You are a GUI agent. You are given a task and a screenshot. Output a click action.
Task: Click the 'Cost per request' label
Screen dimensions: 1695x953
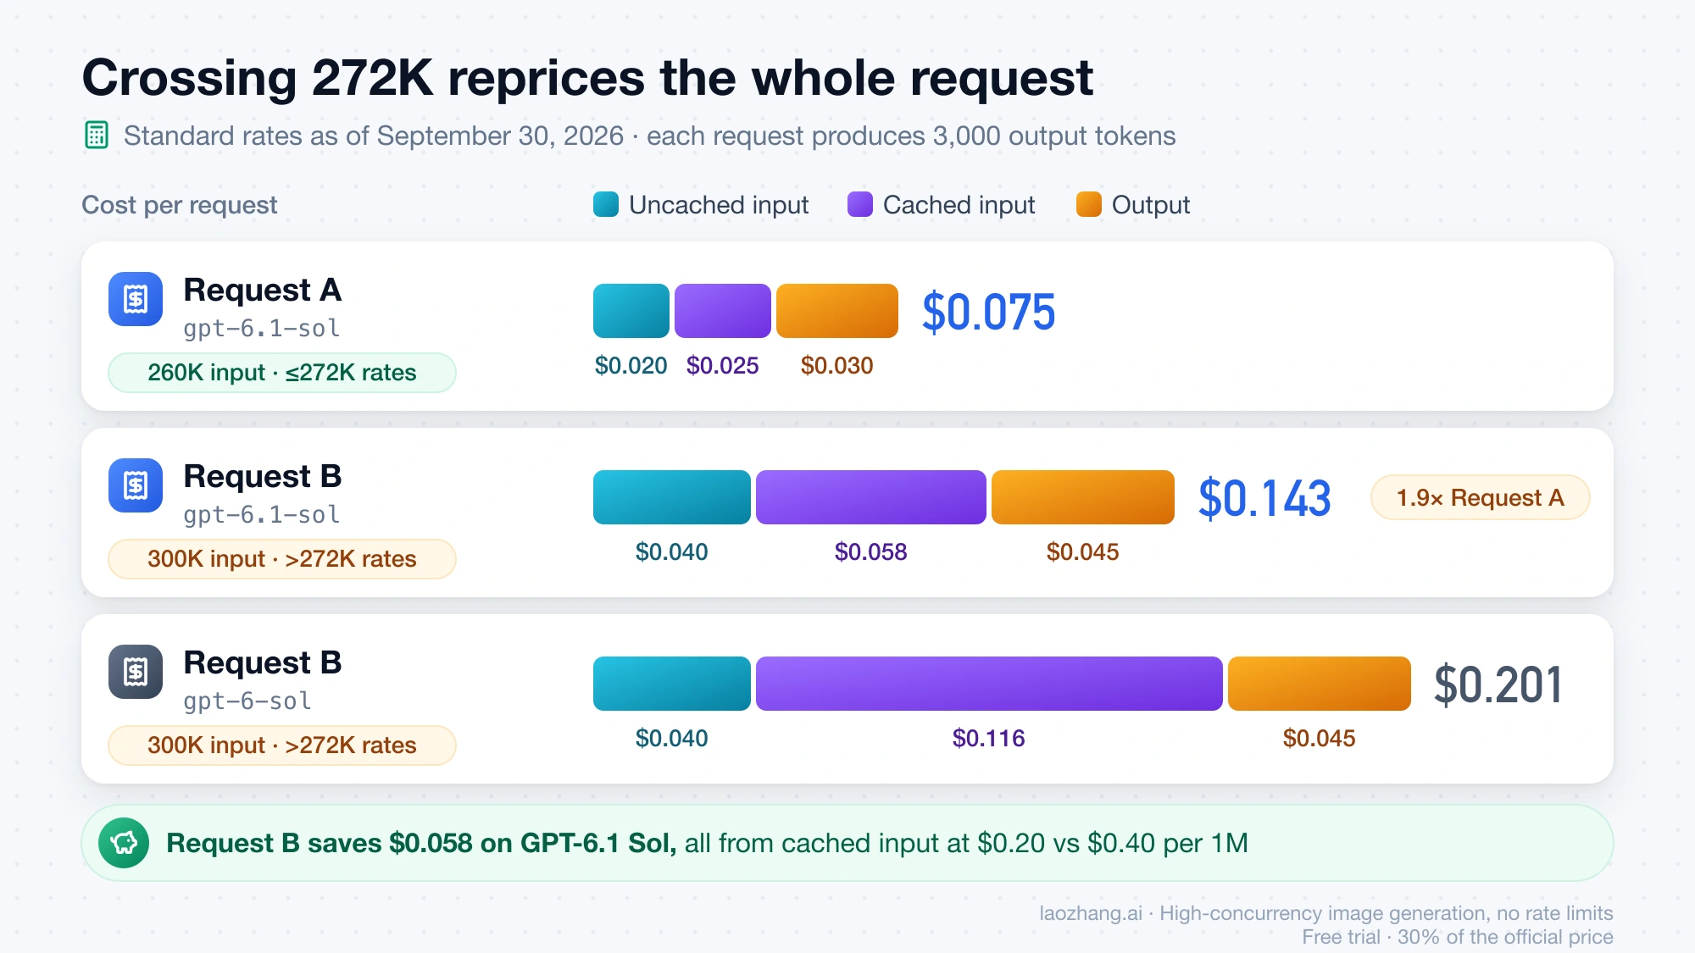click(180, 205)
